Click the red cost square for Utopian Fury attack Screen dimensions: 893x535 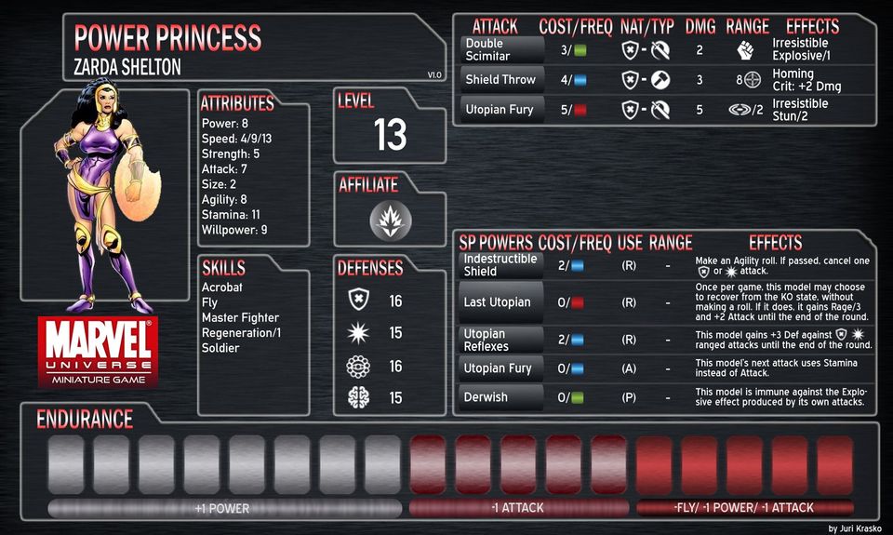click(580, 110)
